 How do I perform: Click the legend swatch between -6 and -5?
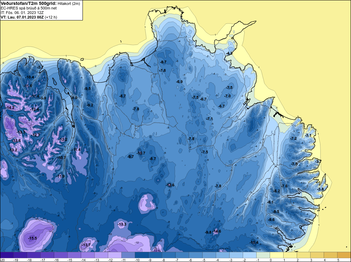tap(196, 255)
